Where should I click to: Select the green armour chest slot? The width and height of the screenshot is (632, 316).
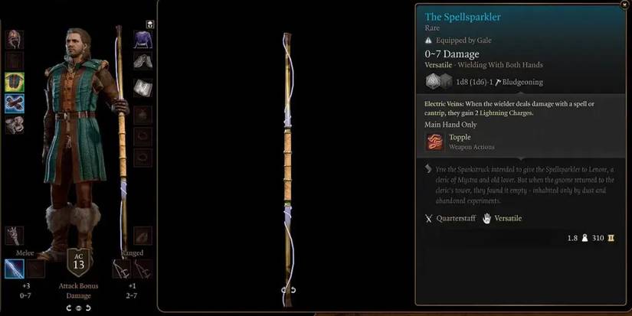[x=15, y=82]
